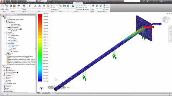Open Maximum Rotation Versus Load Scale Factor plot
172x96 pixels.
[20, 58]
